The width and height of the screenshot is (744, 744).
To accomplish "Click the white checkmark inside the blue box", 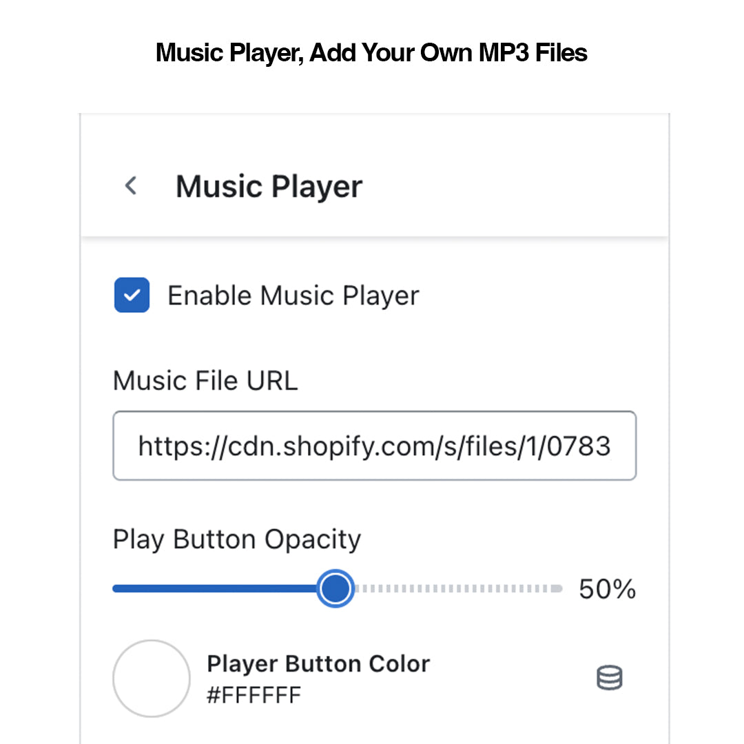I will coord(132,296).
